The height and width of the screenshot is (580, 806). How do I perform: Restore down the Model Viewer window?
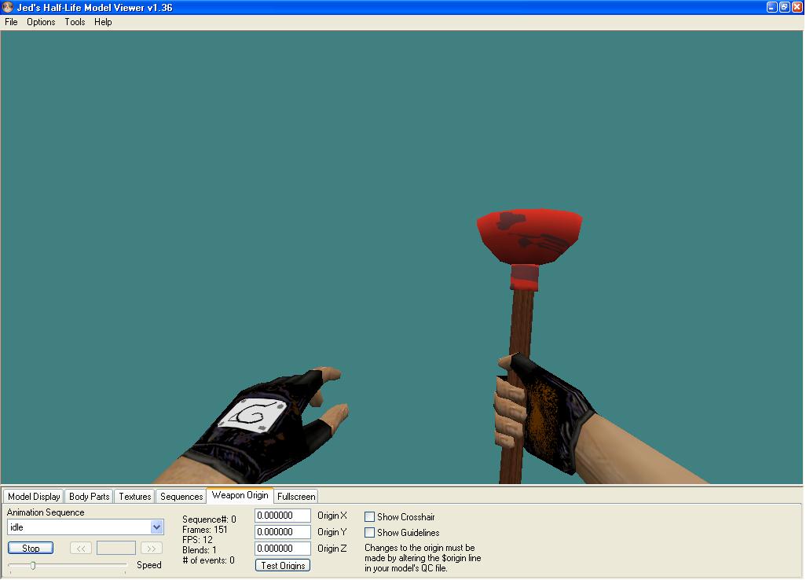[x=785, y=7]
